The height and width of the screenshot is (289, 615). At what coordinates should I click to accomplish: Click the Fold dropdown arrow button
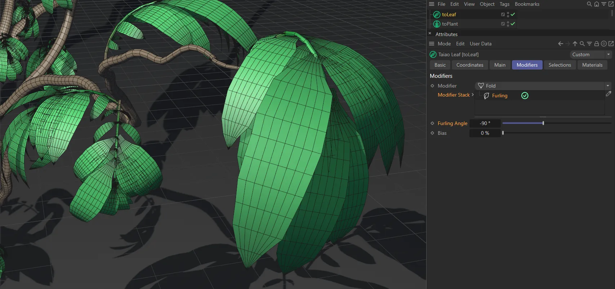pyautogui.click(x=608, y=86)
